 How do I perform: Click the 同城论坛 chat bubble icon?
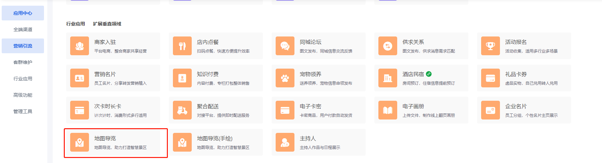285,46
